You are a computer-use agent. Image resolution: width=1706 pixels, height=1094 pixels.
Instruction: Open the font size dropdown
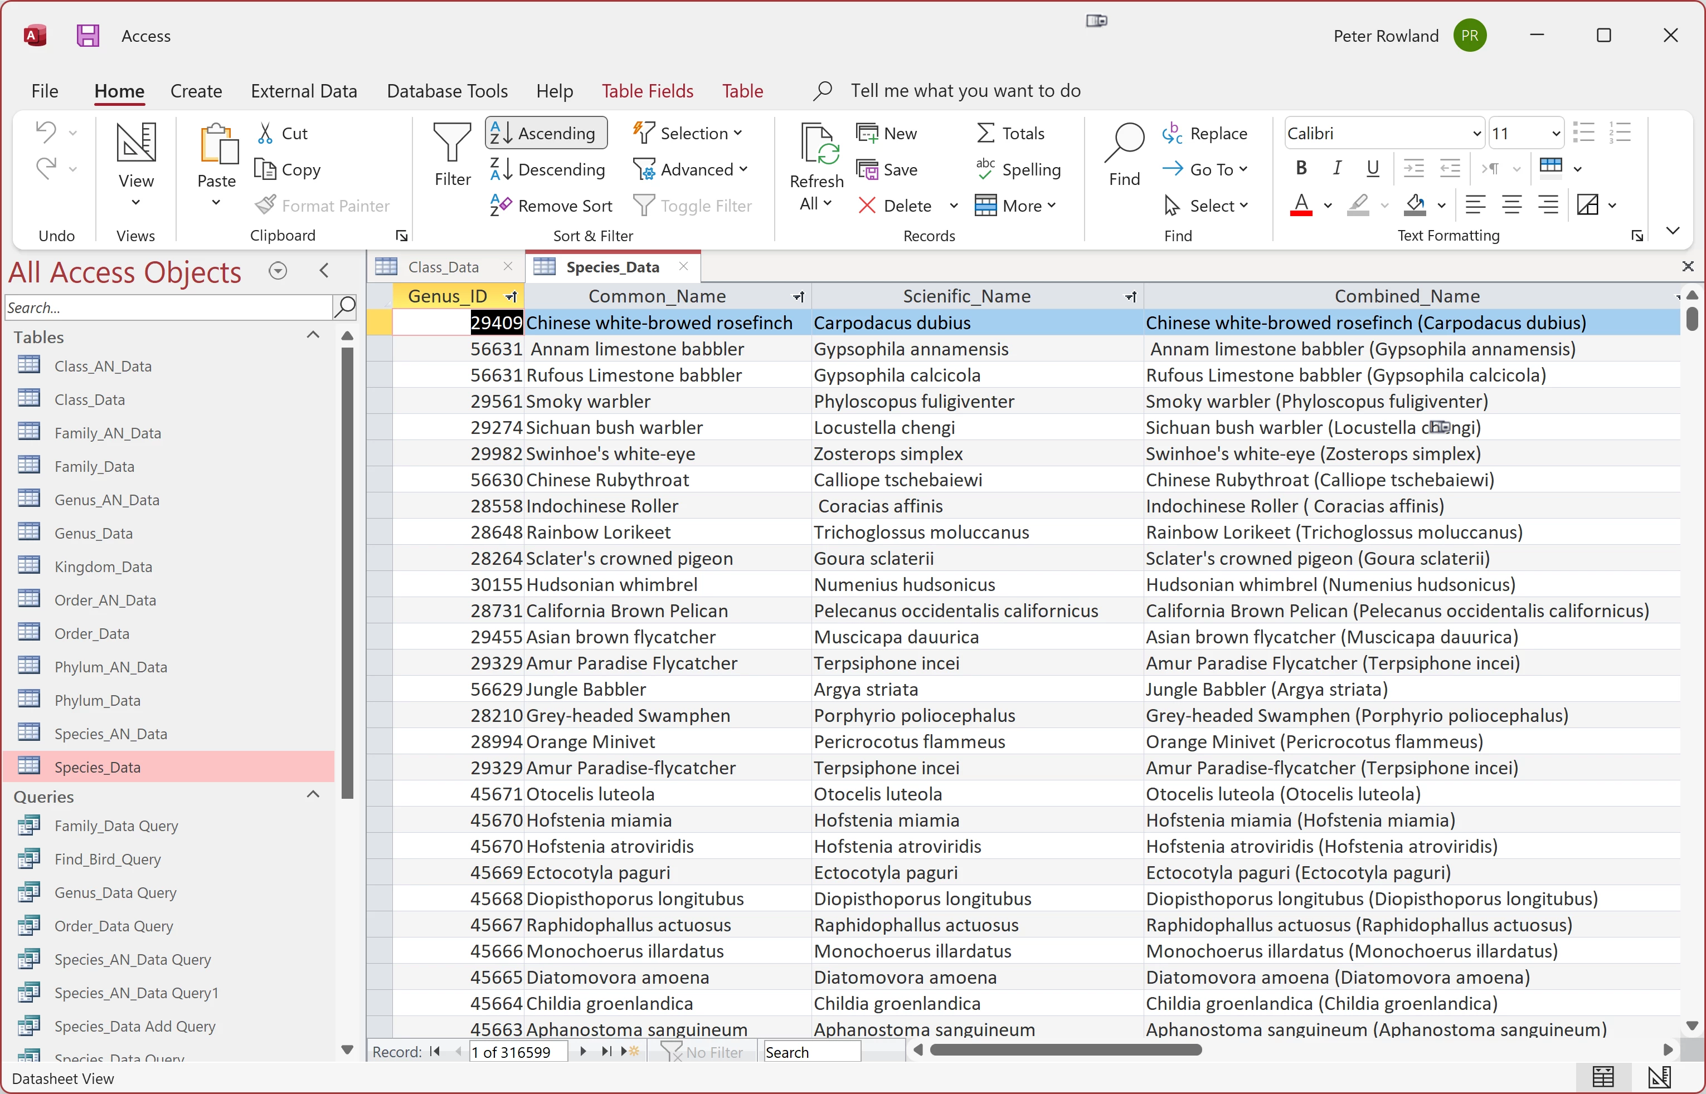1556,134
